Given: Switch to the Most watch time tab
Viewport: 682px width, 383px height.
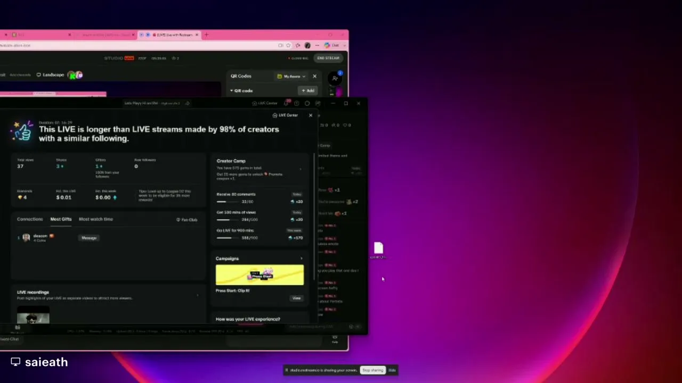Looking at the screenshot, I should (96, 219).
